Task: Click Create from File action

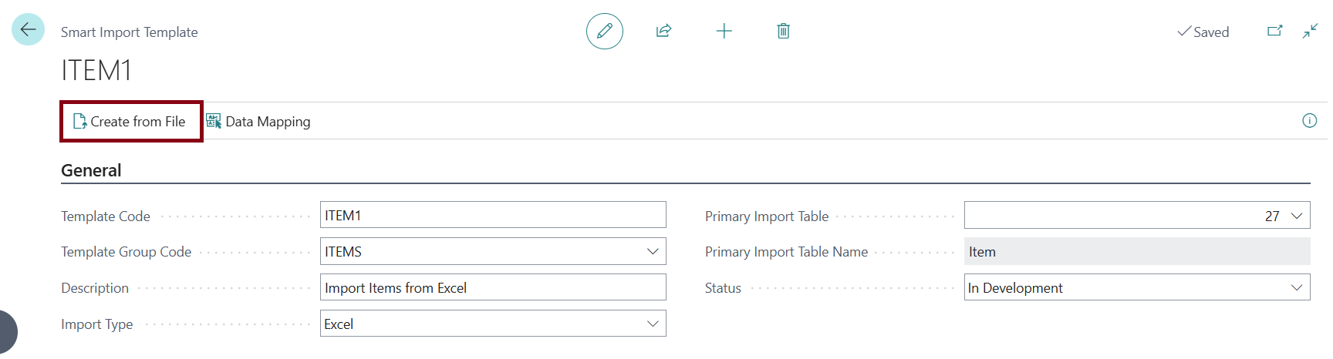Action: 130,122
